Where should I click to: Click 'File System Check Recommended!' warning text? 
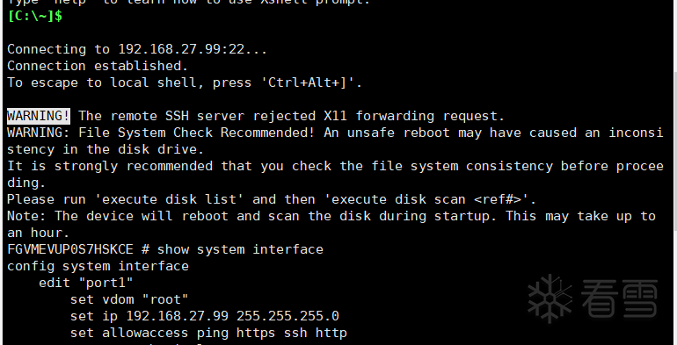pos(196,133)
